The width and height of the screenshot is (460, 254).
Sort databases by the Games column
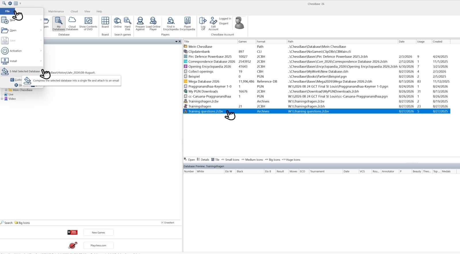247,42
